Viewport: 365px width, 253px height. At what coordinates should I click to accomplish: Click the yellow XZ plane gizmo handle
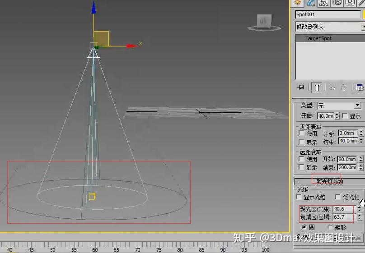click(101, 38)
